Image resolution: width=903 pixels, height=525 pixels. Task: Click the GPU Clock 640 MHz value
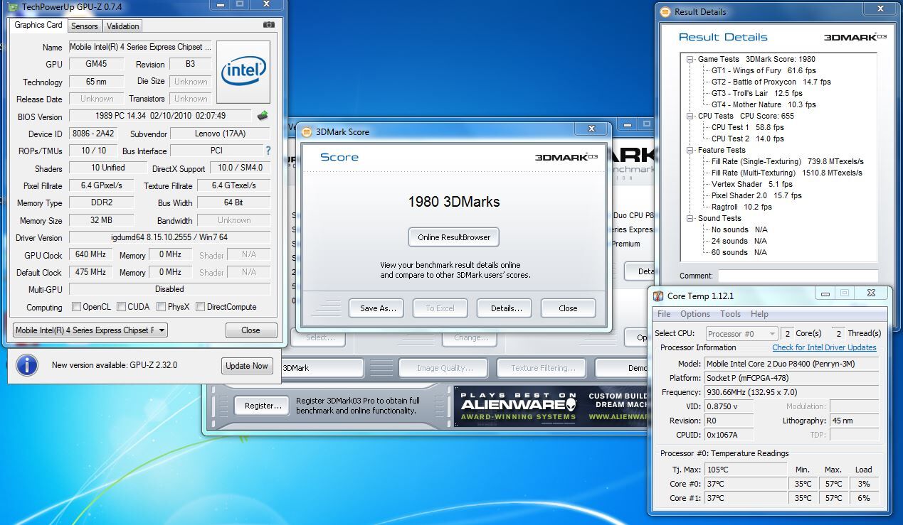pos(90,254)
